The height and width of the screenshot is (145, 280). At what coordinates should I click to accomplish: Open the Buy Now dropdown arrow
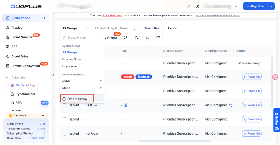[x=271, y=6]
